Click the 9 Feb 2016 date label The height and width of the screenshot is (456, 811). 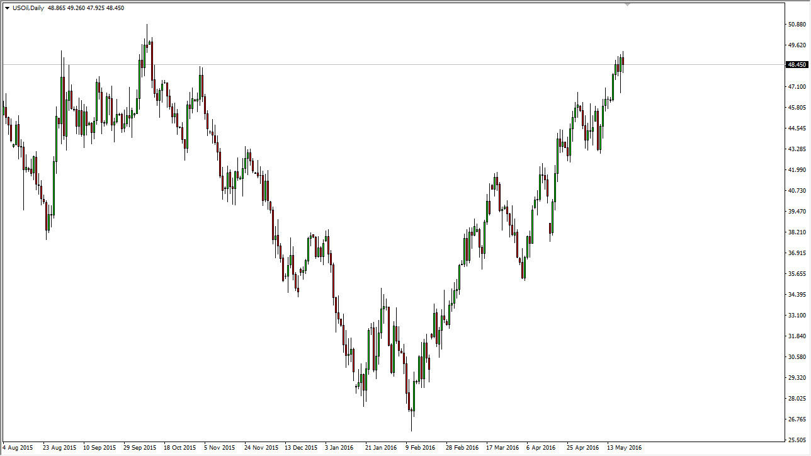tap(421, 448)
